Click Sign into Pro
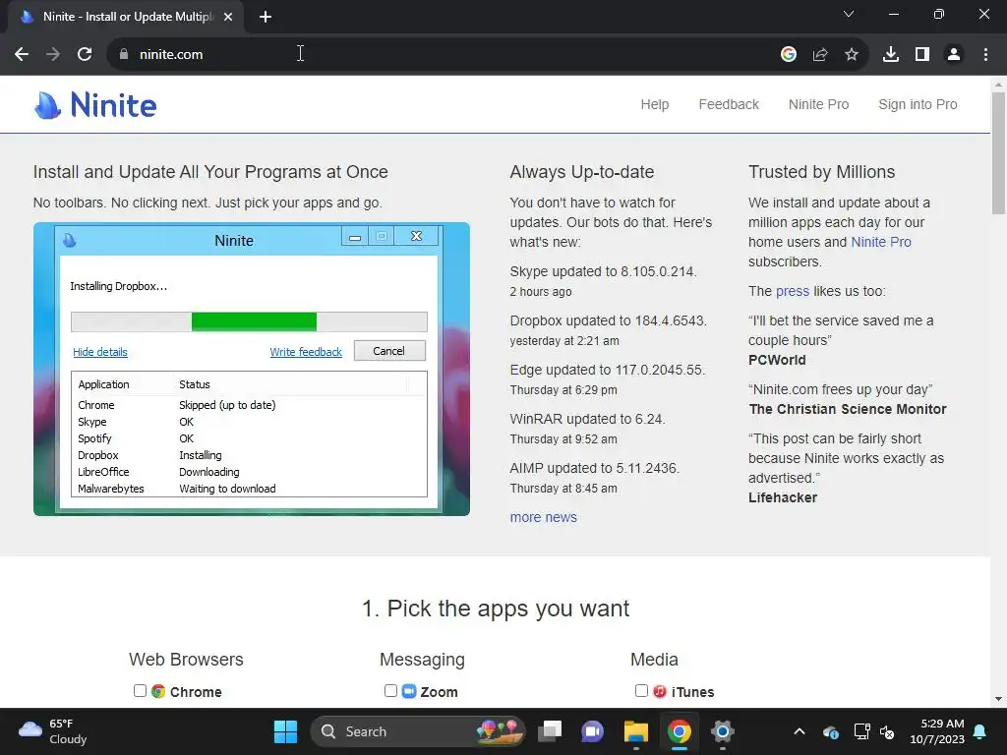1007x755 pixels. 918,104
